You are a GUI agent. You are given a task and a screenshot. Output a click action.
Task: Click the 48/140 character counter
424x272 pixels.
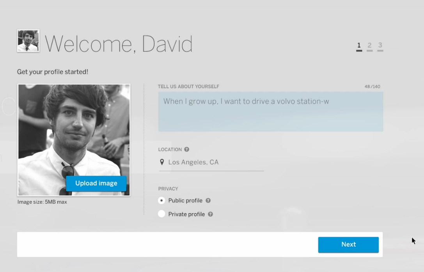[372, 87]
